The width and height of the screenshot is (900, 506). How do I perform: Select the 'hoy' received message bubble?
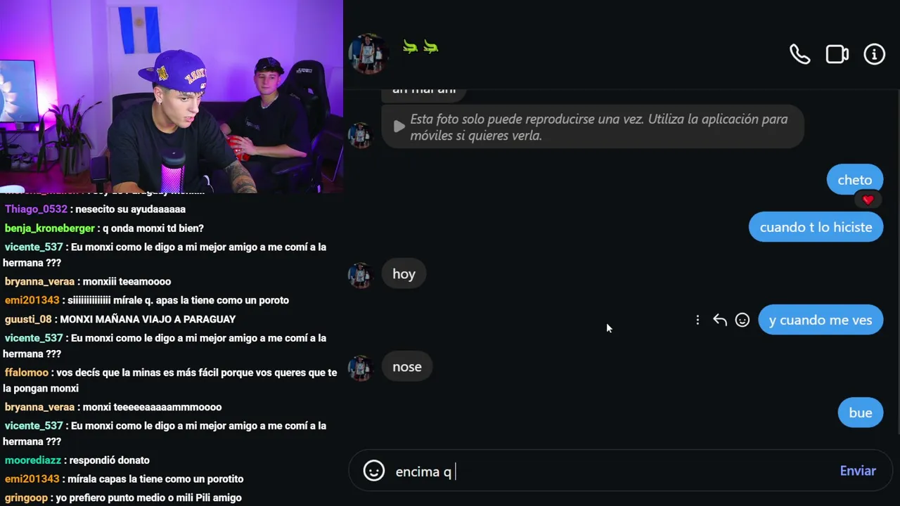pos(404,273)
